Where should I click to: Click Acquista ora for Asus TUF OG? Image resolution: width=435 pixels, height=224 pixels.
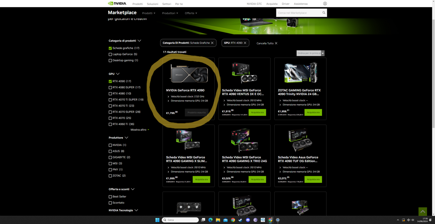click(x=313, y=179)
